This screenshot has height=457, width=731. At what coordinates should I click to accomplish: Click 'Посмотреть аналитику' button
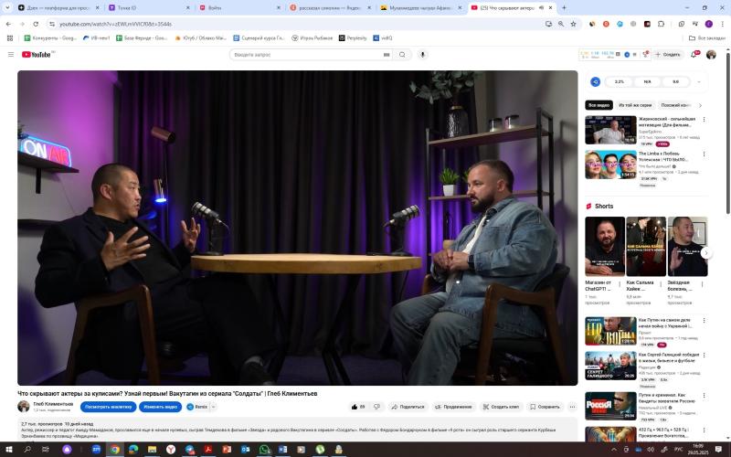pos(109,407)
